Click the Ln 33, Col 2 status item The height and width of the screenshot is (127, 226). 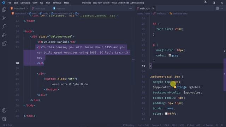point(144,125)
